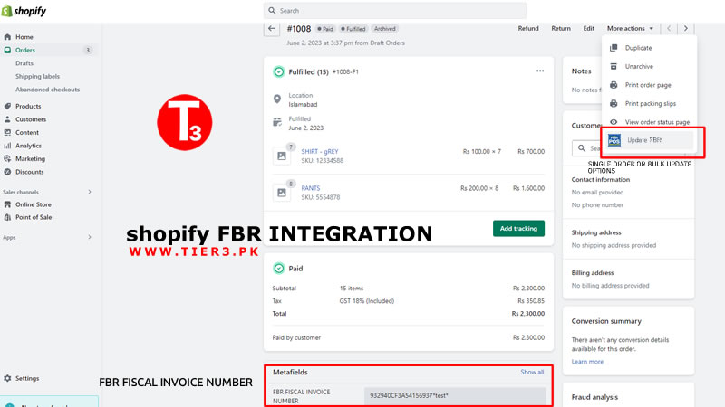The image size is (725, 407).
Task: Click the SKU: 12334588 text
Action: pyautogui.click(x=323, y=161)
